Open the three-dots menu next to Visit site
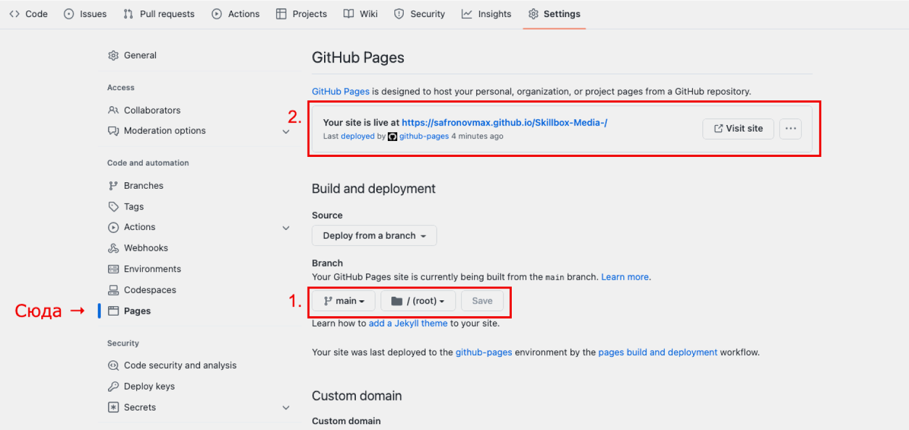The height and width of the screenshot is (430, 909). (x=790, y=129)
